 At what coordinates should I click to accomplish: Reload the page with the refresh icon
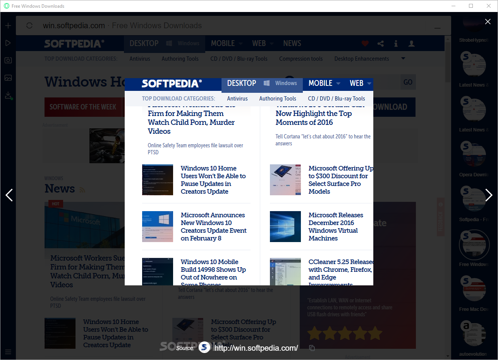(29, 26)
